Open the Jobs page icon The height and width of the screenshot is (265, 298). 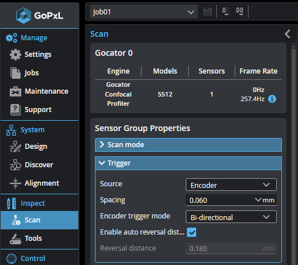[16, 73]
